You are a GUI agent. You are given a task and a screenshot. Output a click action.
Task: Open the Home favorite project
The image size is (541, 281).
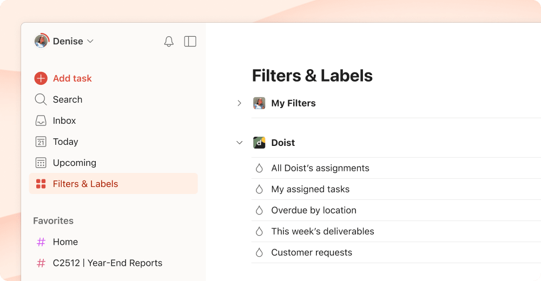point(65,242)
